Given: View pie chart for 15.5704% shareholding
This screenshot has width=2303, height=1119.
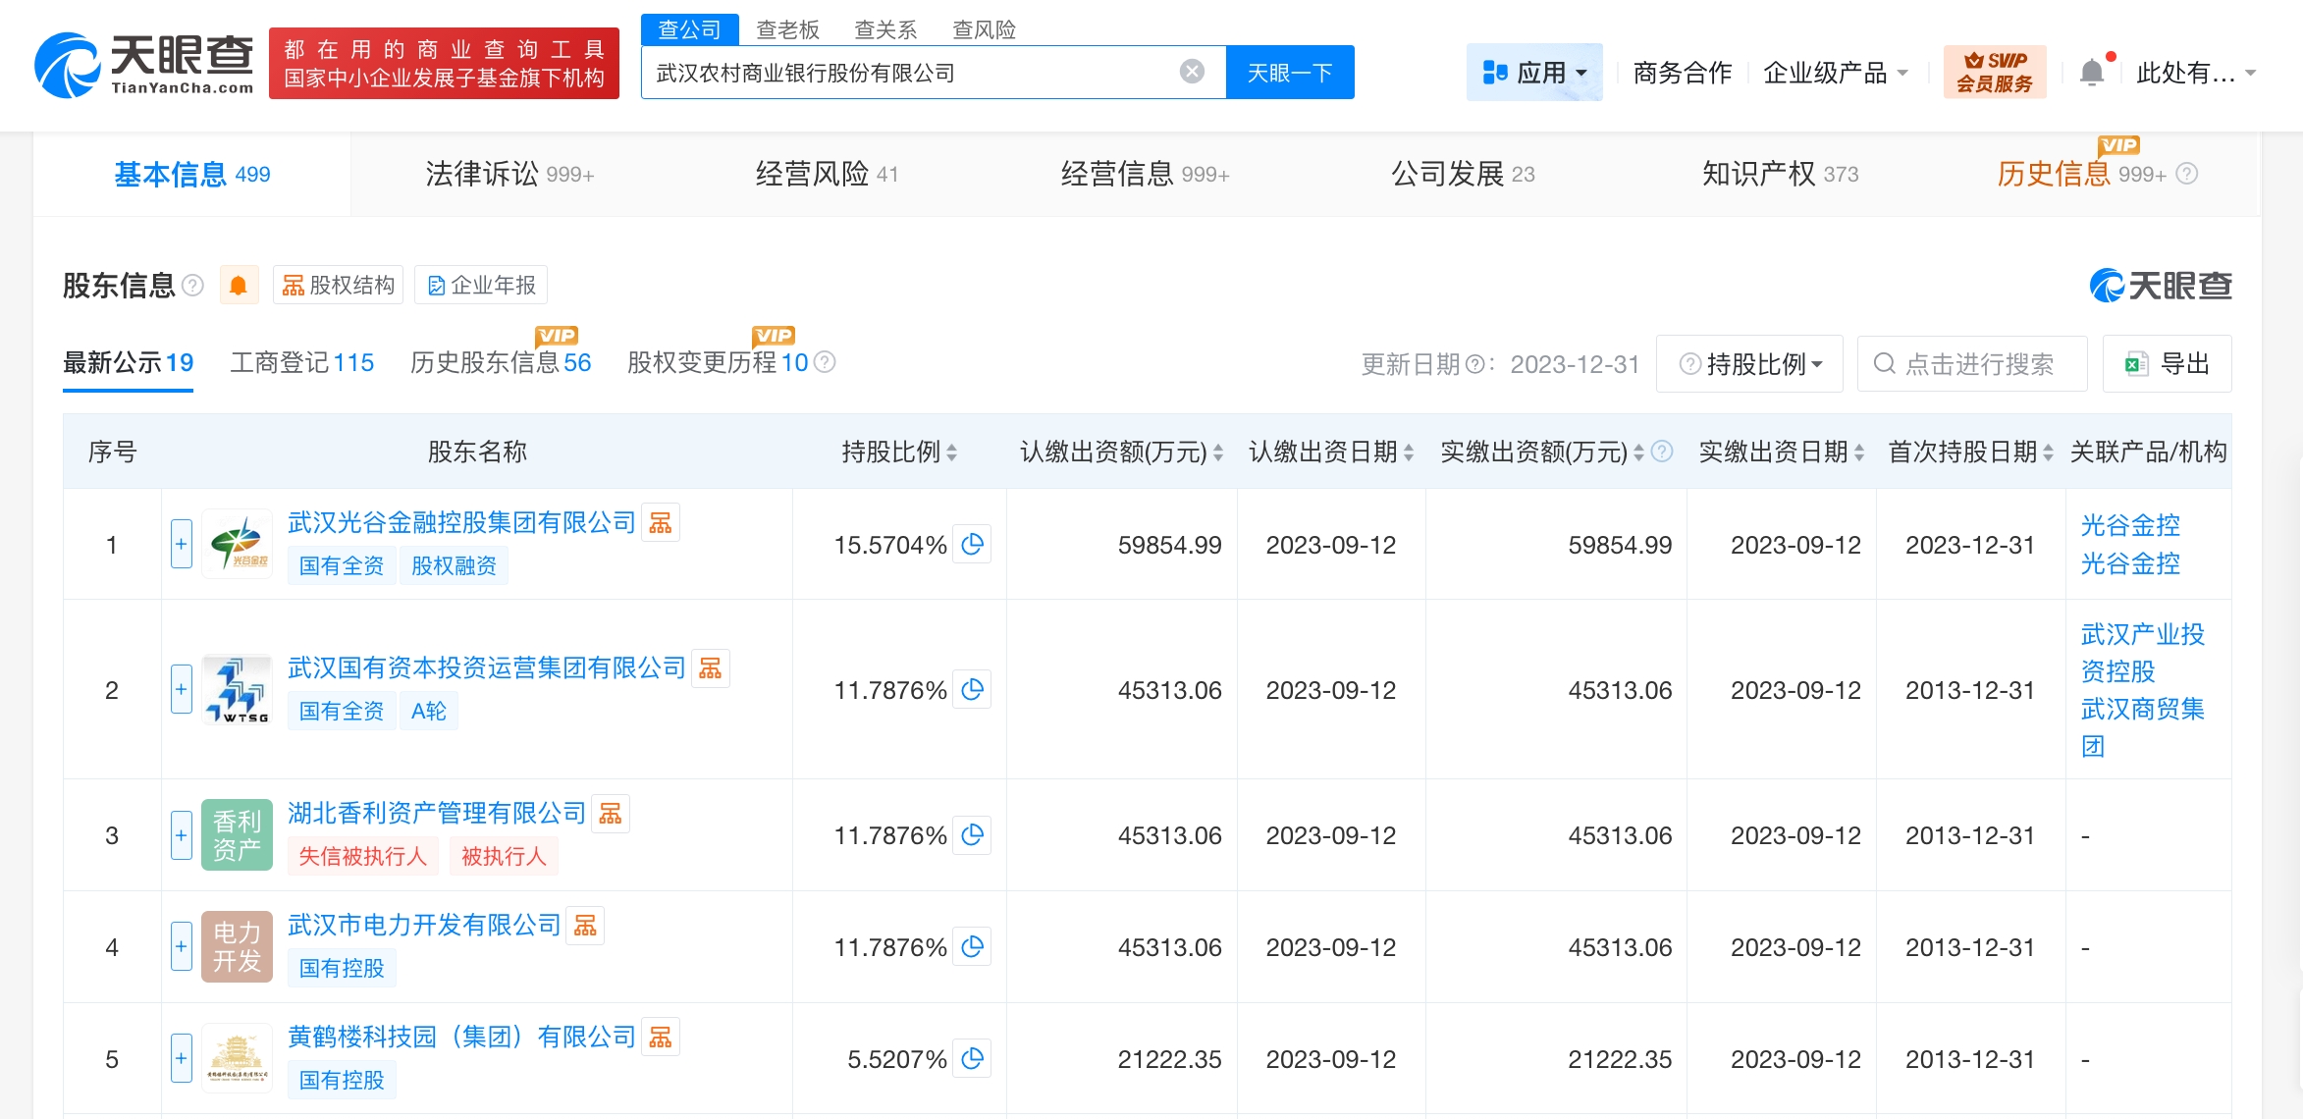Looking at the screenshot, I should [972, 545].
